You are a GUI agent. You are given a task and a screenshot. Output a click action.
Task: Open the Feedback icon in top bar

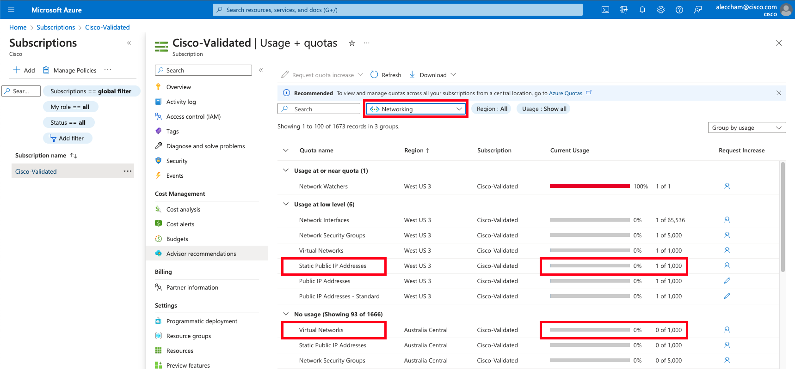point(698,10)
